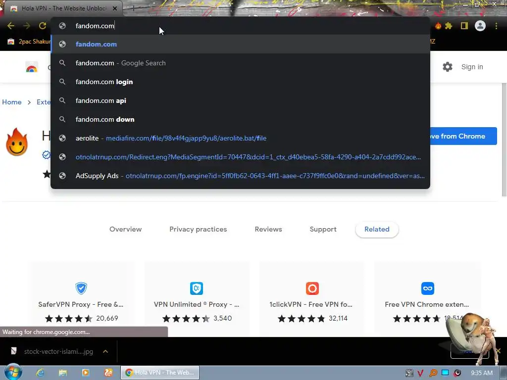Open the Hola VPN extension flame icon in toolbar
Image resolution: width=507 pixels, height=380 pixels.
438,26
